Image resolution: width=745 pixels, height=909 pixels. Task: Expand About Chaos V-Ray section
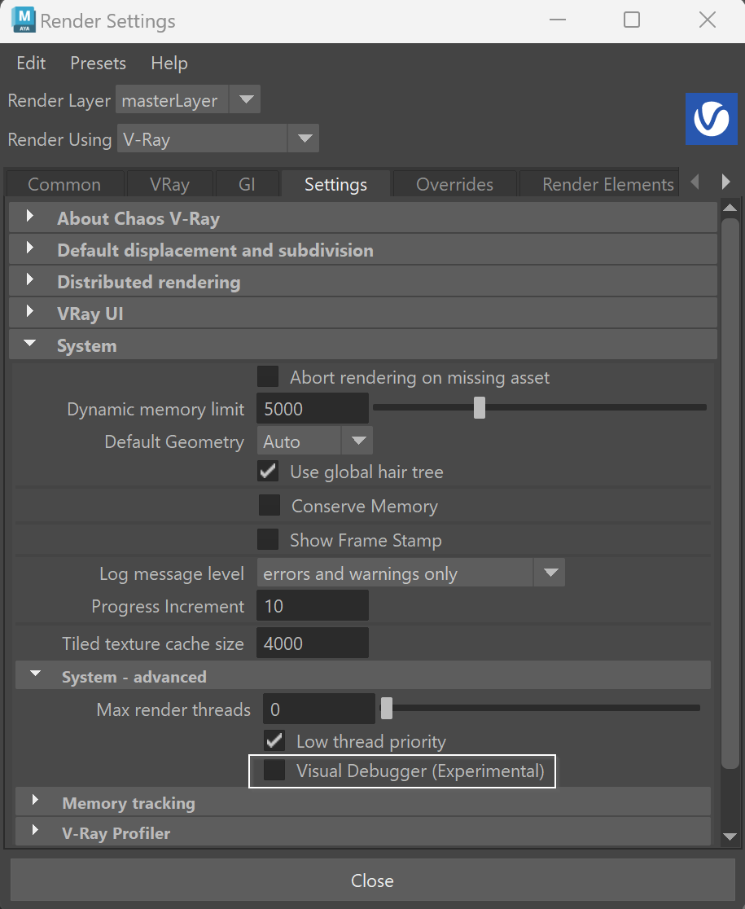[x=362, y=218]
